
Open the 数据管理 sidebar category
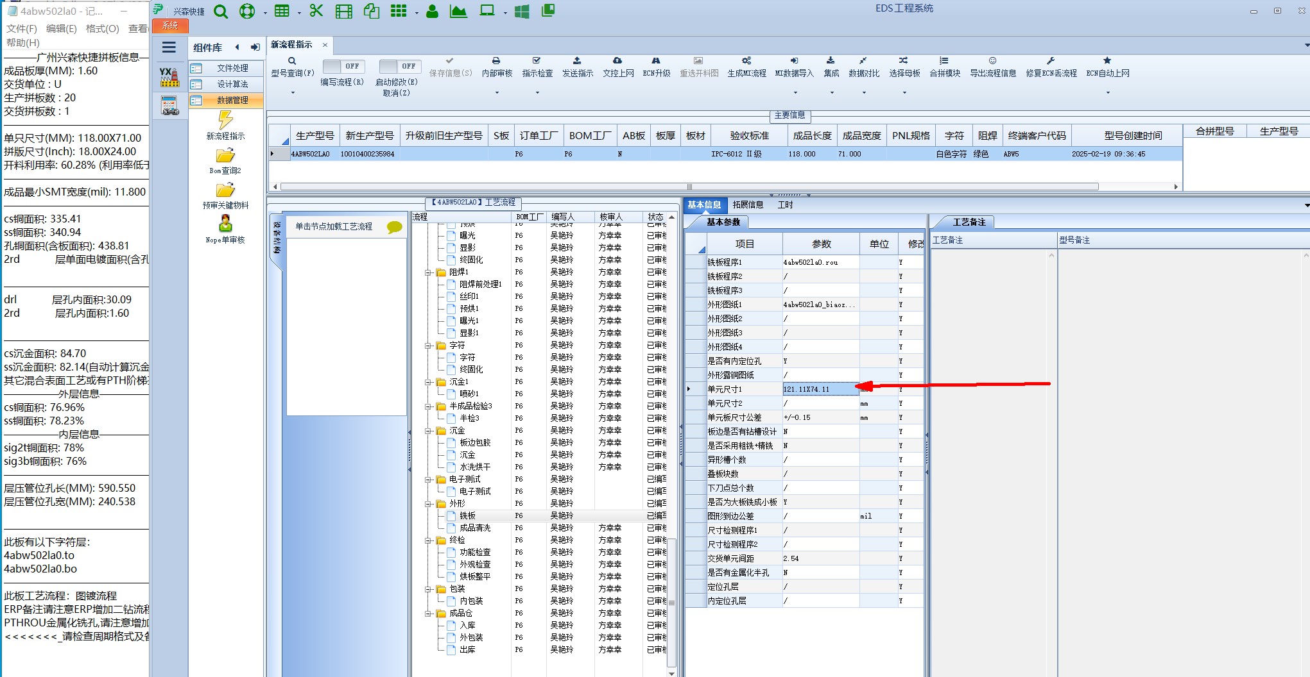226,100
